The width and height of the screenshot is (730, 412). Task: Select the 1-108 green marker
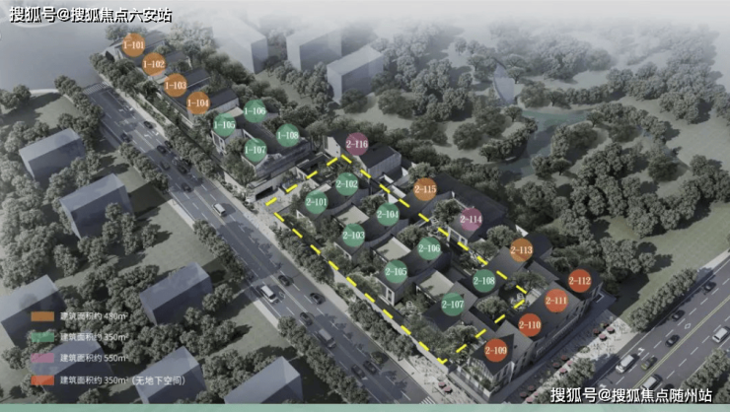coord(288,135)
